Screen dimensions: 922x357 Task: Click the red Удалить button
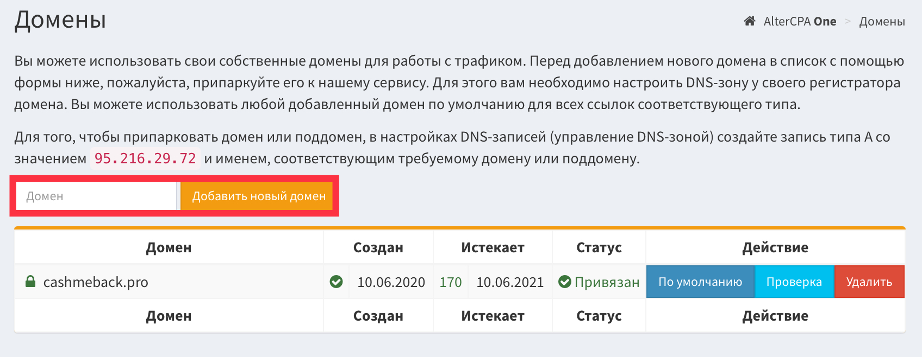pyautogui.click(x=869, y=282)
